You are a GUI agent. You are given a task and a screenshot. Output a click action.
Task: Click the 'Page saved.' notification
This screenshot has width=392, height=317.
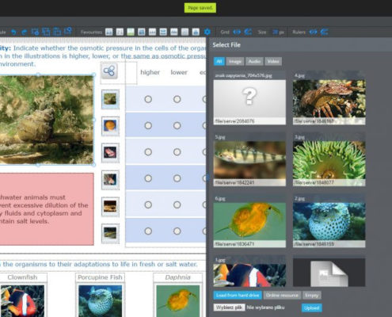200,8
